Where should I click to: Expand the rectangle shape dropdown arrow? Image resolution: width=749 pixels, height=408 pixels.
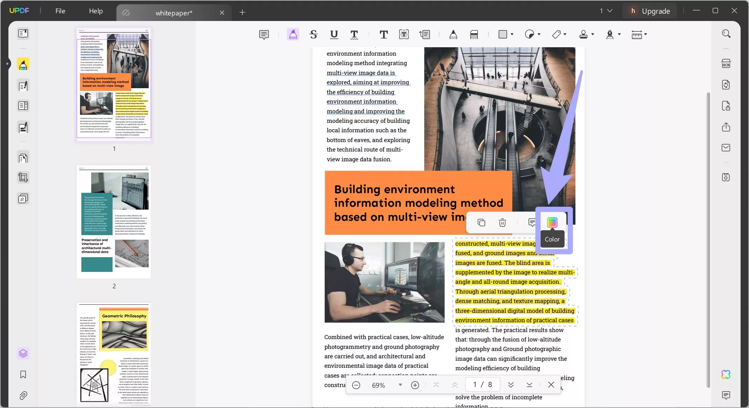(x=512, y=34)
